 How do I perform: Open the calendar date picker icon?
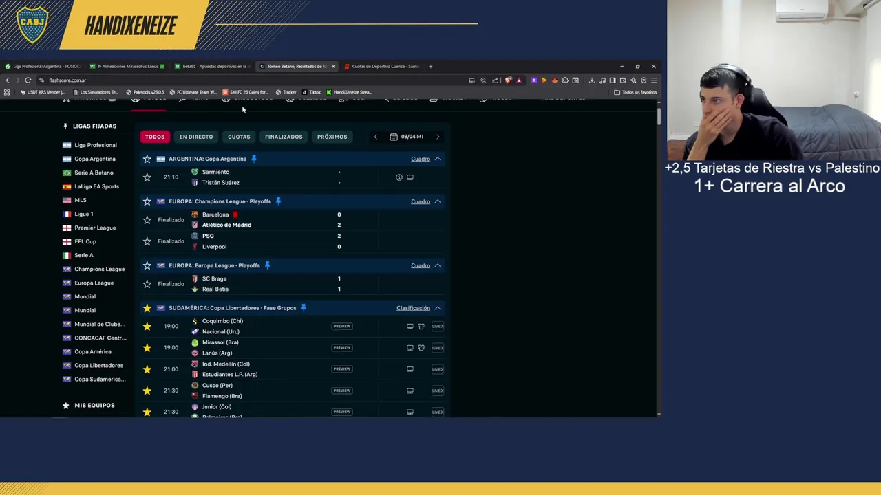394,137
